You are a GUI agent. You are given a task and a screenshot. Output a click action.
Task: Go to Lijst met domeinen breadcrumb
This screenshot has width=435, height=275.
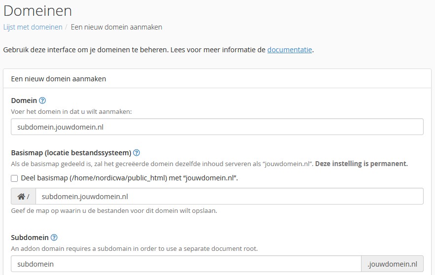click(33, 27)
